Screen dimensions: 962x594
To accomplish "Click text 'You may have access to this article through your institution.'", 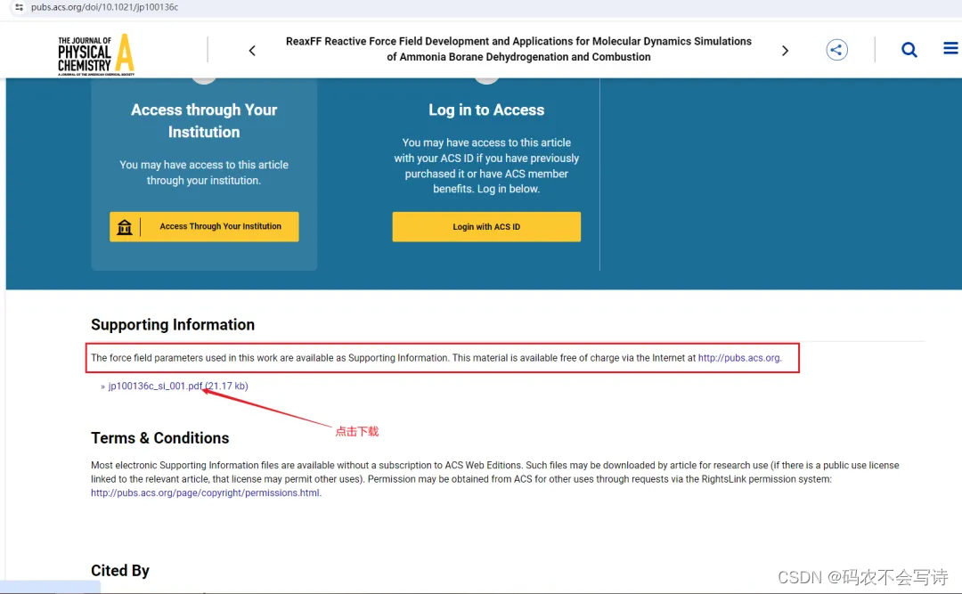I will coord(204,173).
